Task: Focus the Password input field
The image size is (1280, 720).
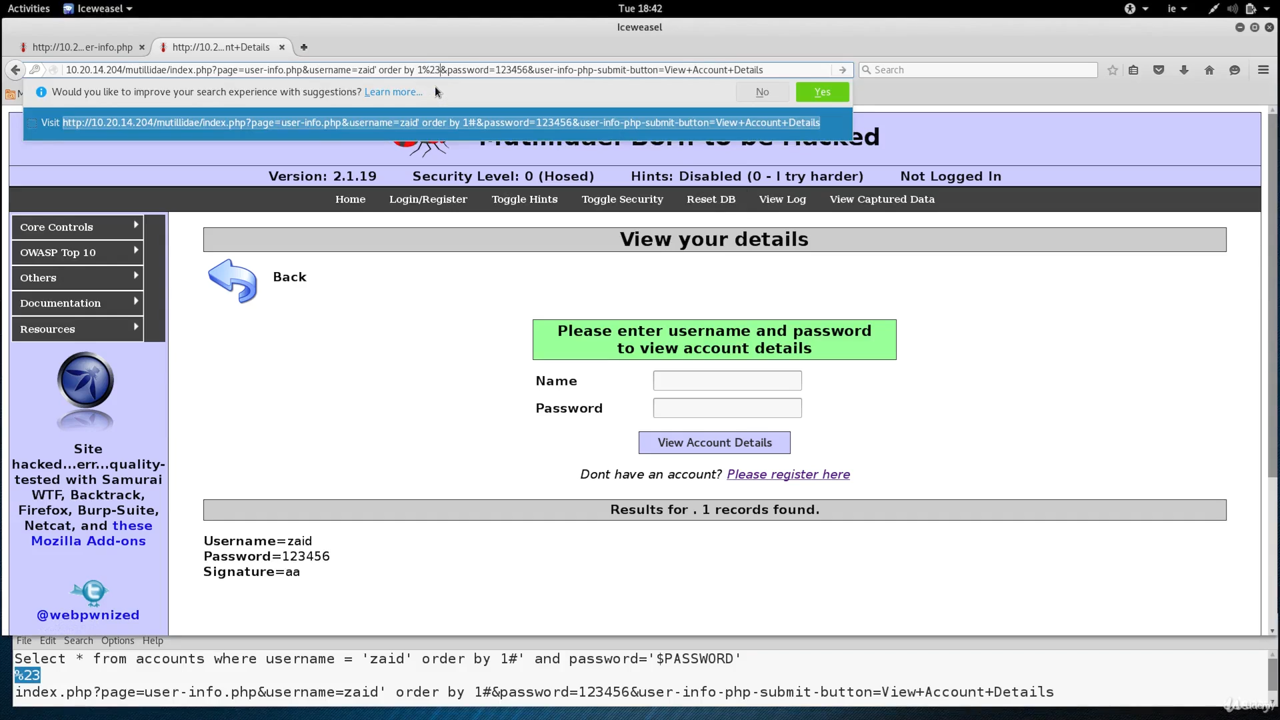Action: (727, 408)
